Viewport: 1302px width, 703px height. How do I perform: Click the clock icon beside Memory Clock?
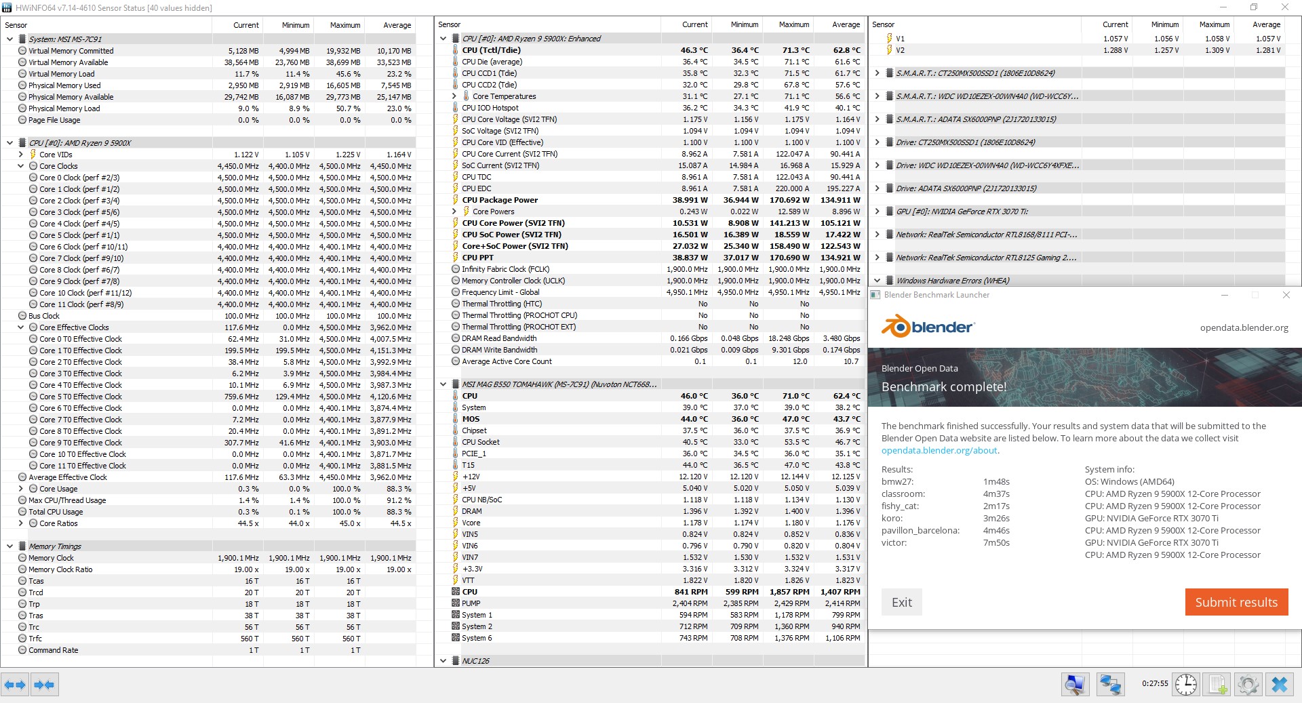tap(22, 558)
